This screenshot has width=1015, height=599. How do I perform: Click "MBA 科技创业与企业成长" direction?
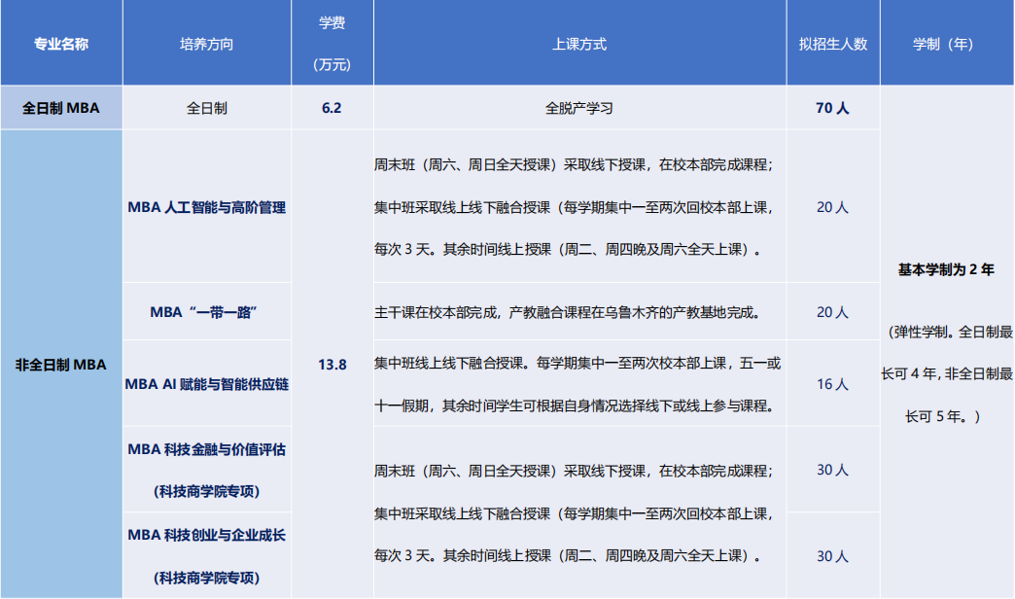click(x=206, y=535)
